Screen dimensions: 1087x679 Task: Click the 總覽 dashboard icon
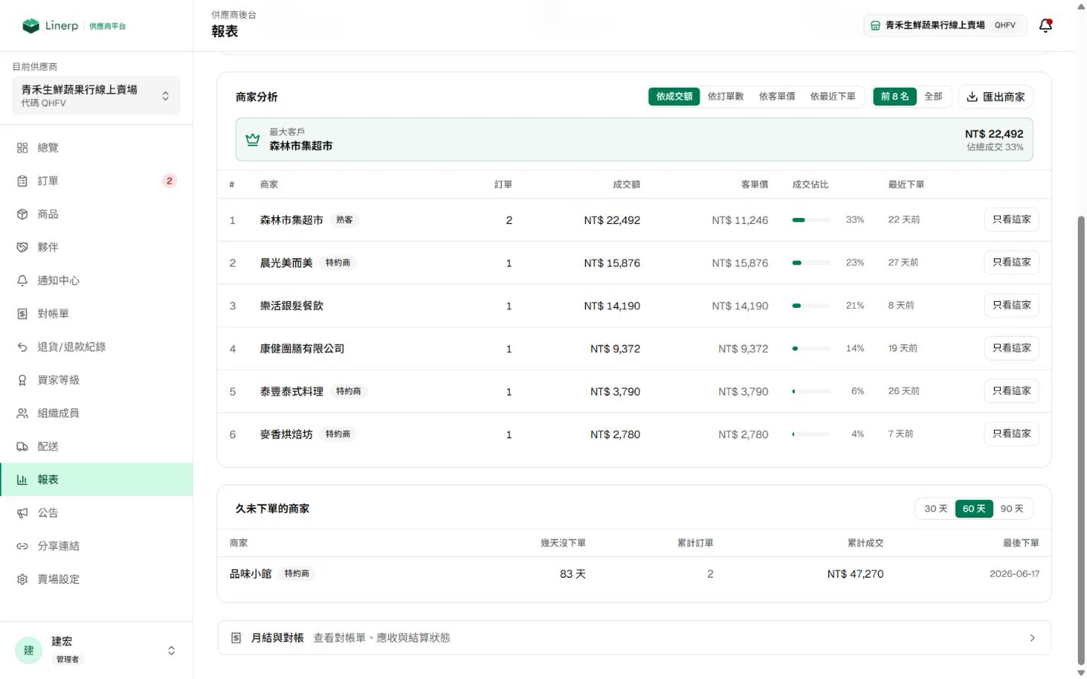pyautogui.click(x=23, y=148)
